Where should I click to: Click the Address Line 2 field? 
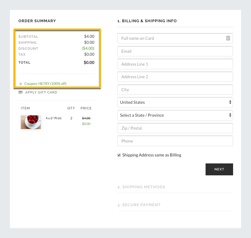(x=175, y=77)
